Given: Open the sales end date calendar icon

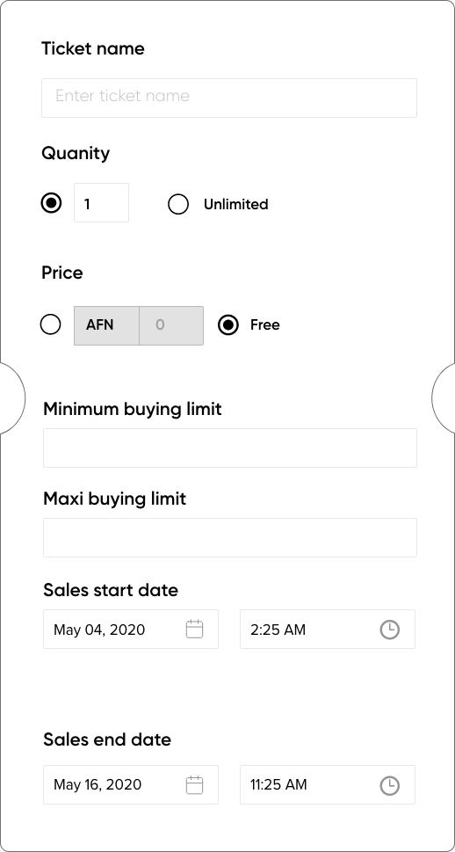Looking at the screenshot, I should click(x=194, y=785).
